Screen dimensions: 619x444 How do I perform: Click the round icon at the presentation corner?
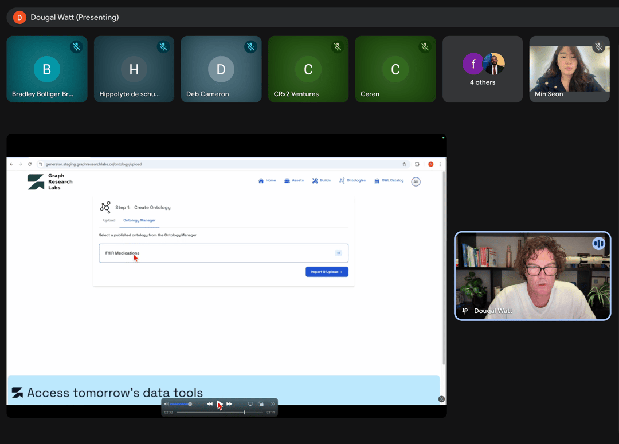click(x=441, y=399)
